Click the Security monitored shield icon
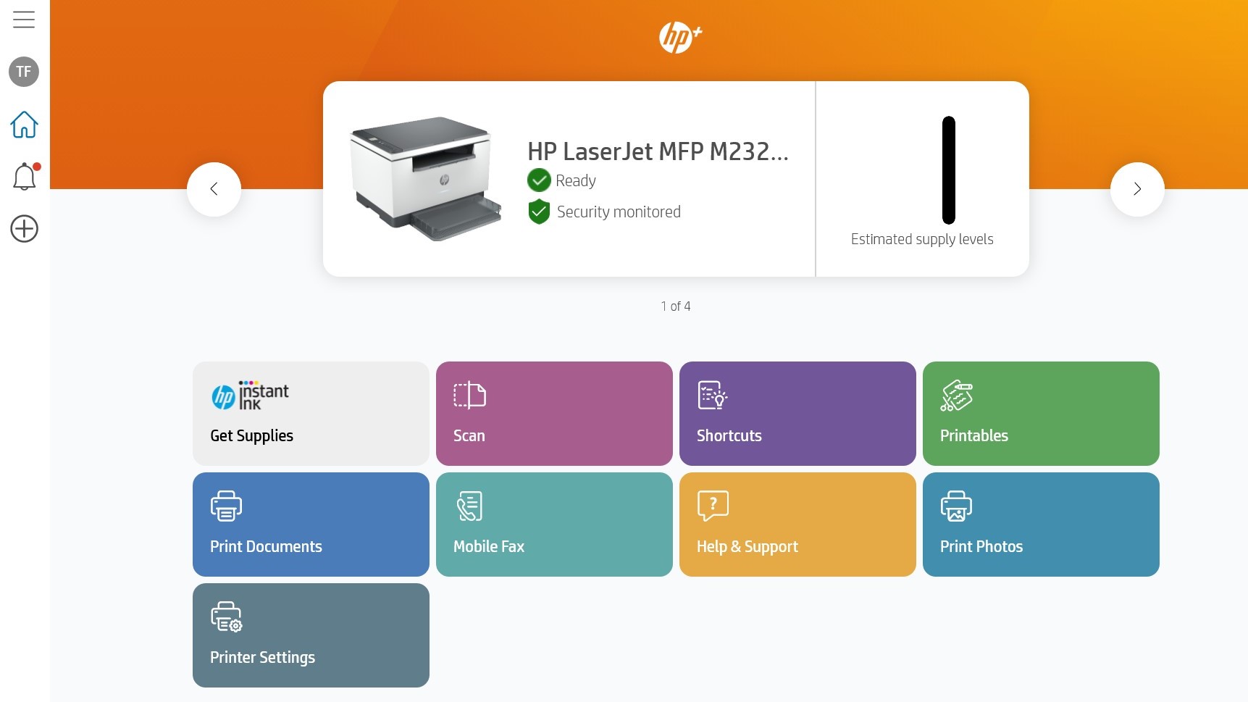Screen dimensions: 1248x702 539,212
